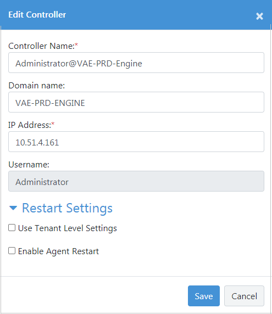Click the Edit Controller dialog title

(37, 15)
